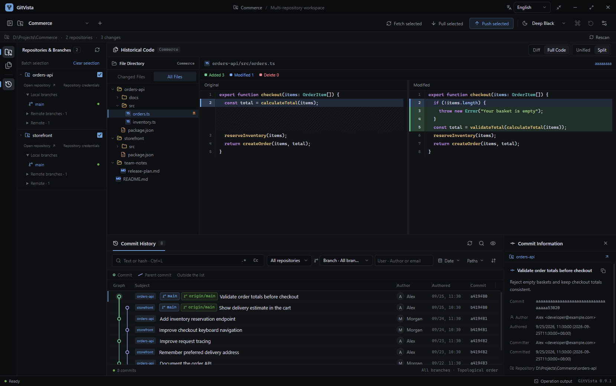
Task: Select the Full Code tab
Action: (x=557, y=50)
